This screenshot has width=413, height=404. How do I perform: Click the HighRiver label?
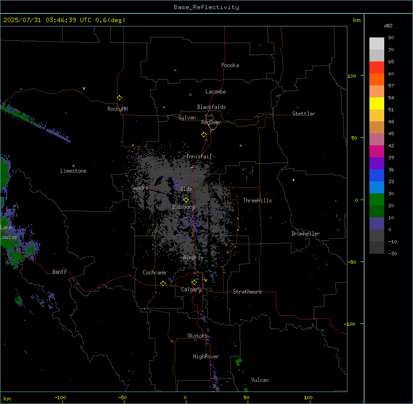(x=206, y=356)
